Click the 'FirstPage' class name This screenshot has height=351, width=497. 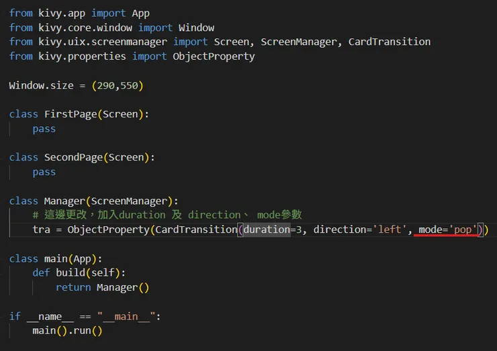tap(71, 114)
